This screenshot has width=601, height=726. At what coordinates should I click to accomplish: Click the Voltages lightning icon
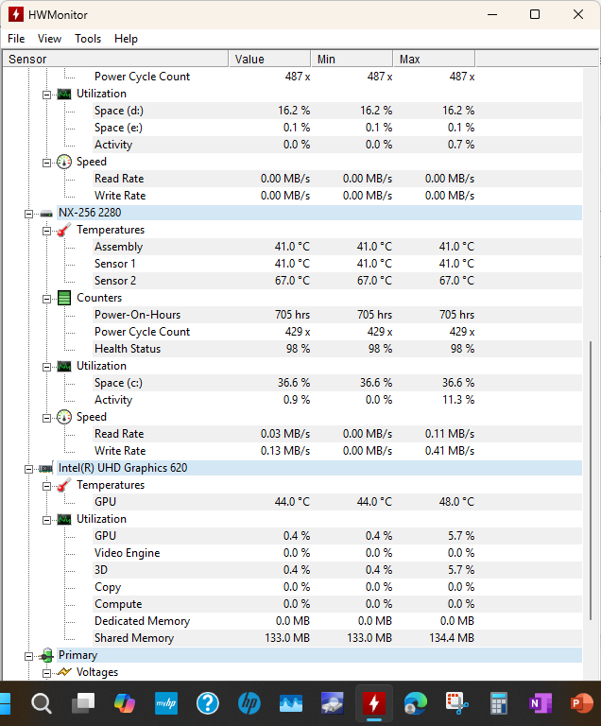[x=64, y=672]
